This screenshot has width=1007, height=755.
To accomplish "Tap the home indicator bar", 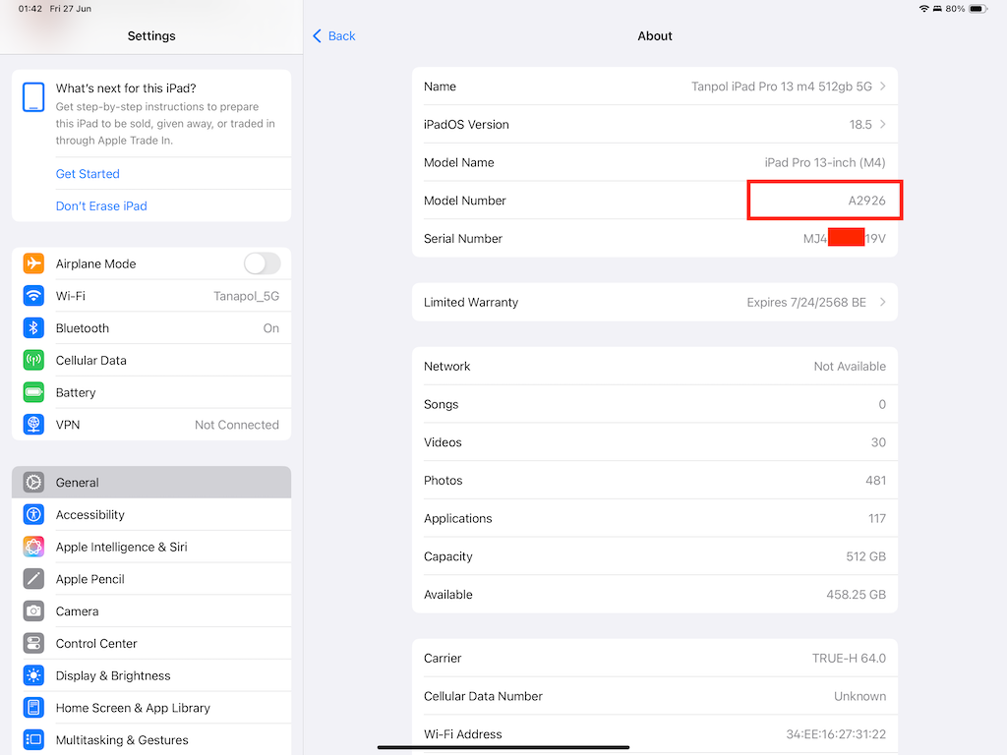I will pyautogui.click(x=503, y=747).
